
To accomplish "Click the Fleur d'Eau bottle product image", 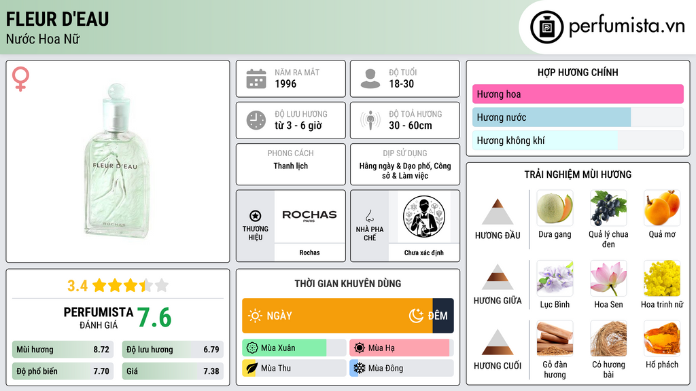I will coord(118,162).
